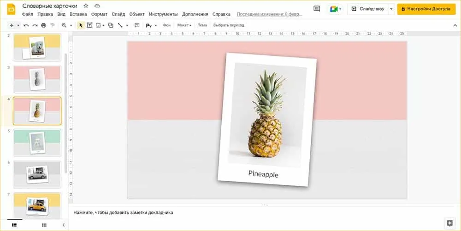
Task: Open the Слайд-шоу options dropdown arrow
Action: [x=391, y=9]
